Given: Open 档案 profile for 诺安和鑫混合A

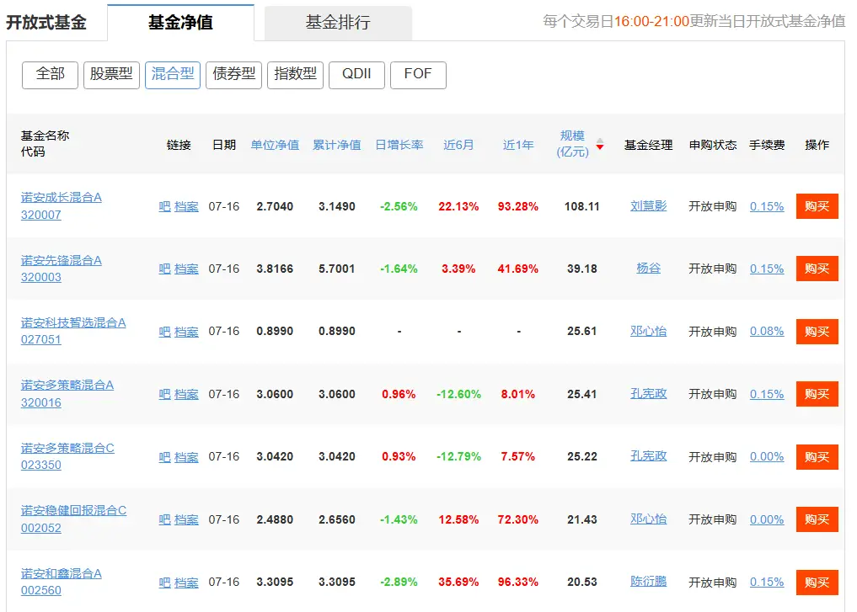Looking at the screenshot, I should [186, 583].
